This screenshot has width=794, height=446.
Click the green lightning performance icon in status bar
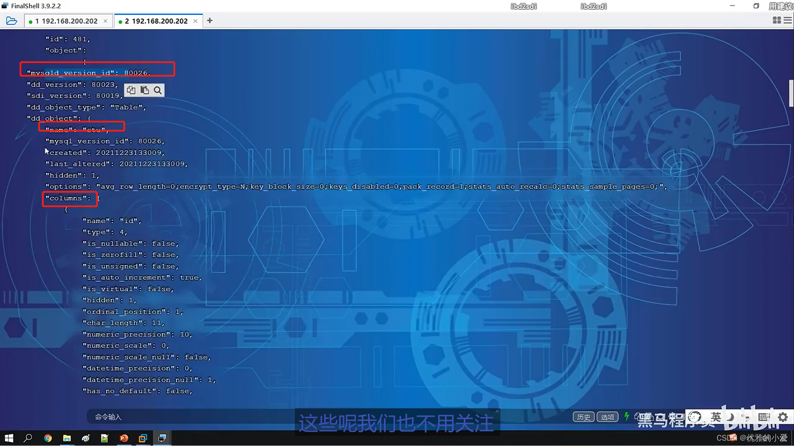[626, 416]
